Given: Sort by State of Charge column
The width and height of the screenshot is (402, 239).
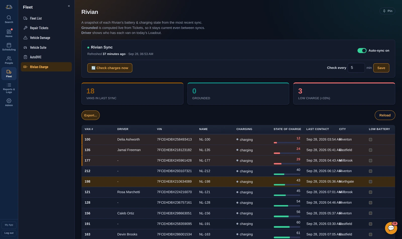Looking at the screenshot, I should [287, 129].
